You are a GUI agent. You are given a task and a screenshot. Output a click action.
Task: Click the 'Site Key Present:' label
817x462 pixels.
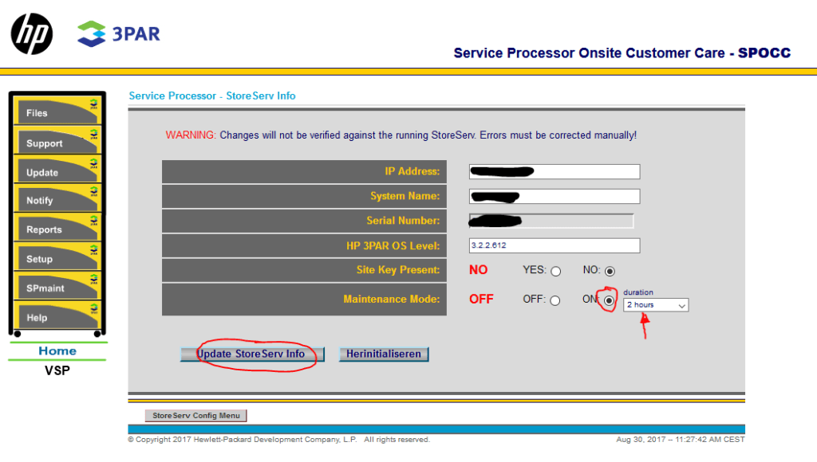(398, 270)
